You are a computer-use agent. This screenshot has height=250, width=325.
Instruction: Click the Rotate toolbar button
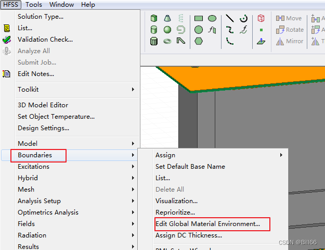click(290, 30)
